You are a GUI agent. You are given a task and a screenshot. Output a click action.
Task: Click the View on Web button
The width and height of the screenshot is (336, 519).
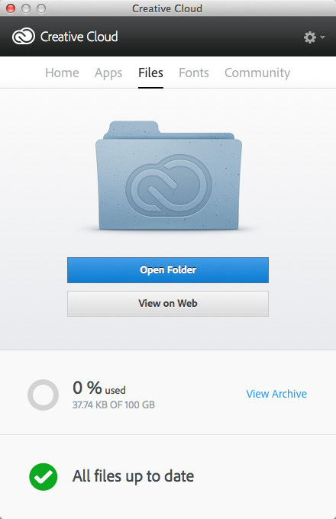coord(168,304)
